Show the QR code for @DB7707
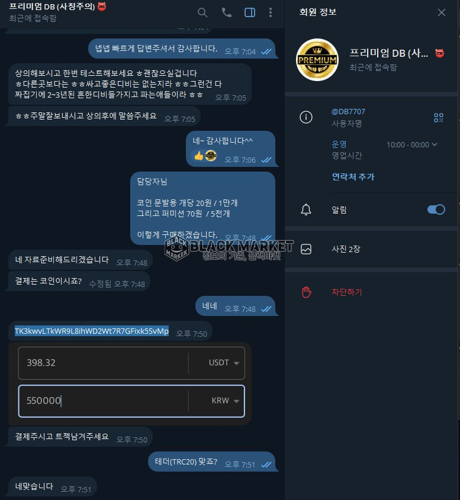The height and width of the screenshot is (500, 460). pyautogui.click(x=439, y=118)
